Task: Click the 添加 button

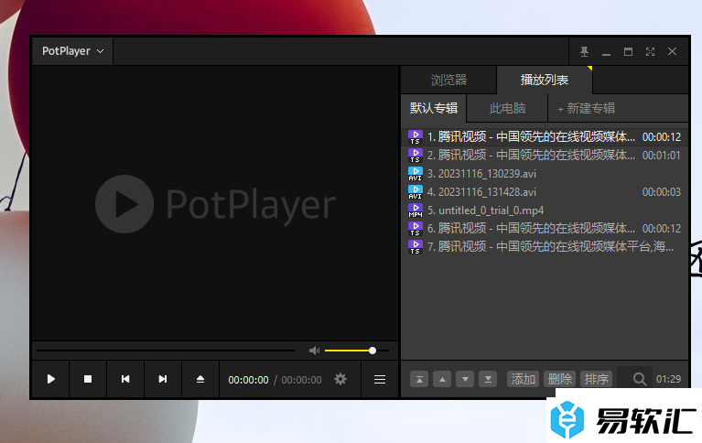Action: 523,380
